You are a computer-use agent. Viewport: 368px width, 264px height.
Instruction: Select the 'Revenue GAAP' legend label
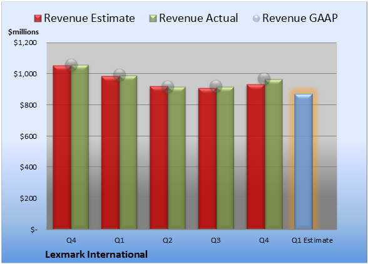point(300,18)
